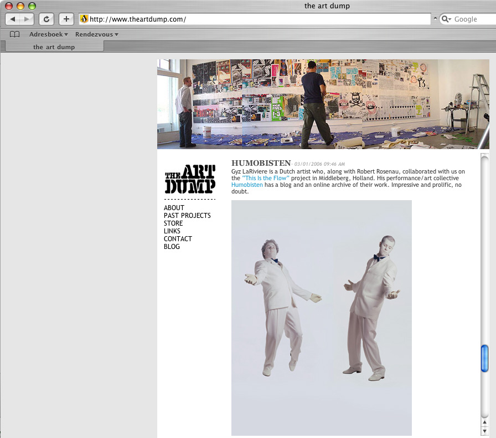The image size is (496, 438).
Task: Click the site favicon in address bar
Action: 84,19
